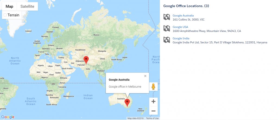Open the Terms of Use link
This screenshot has width=278, height=120.
click(152, 118)
